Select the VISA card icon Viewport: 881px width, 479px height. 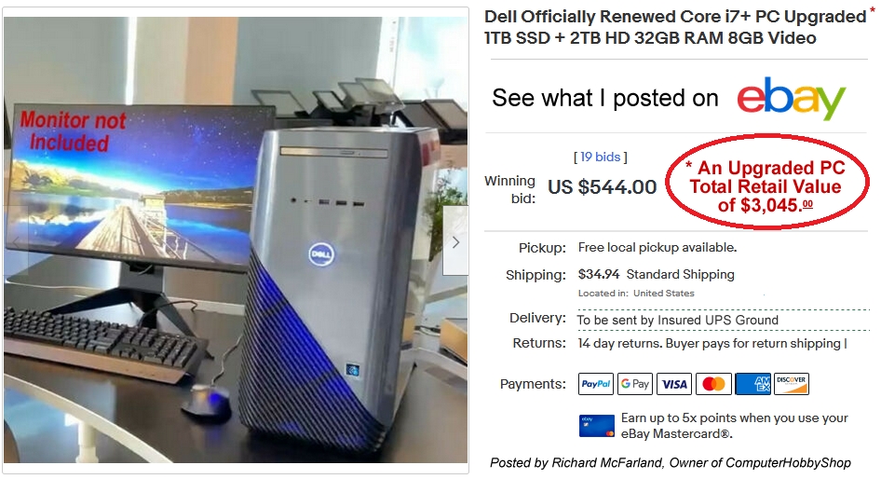pos(674,384)
